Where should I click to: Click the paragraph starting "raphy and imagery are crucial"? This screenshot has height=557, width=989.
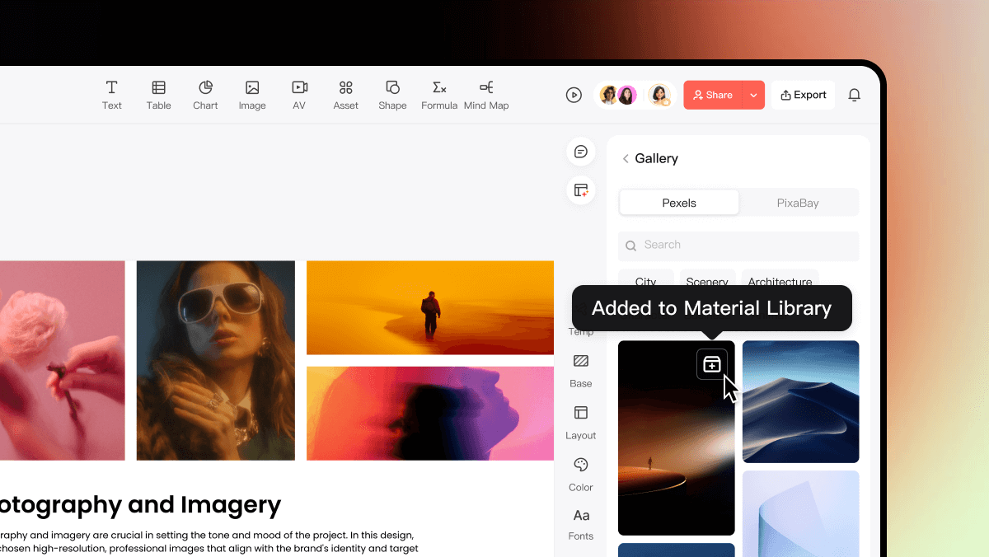(210, 541)
